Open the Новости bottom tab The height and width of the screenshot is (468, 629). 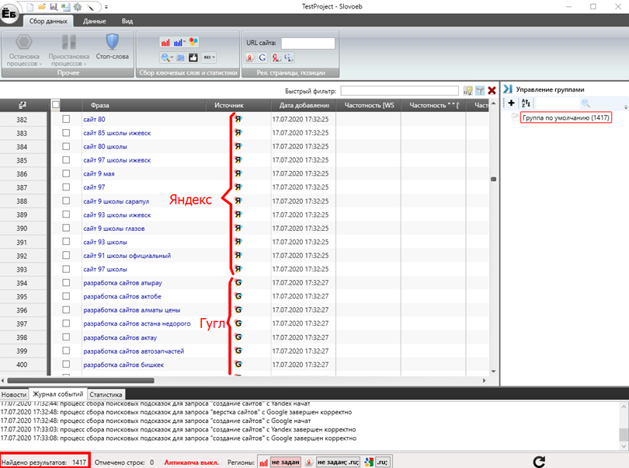tap(14, 394)
